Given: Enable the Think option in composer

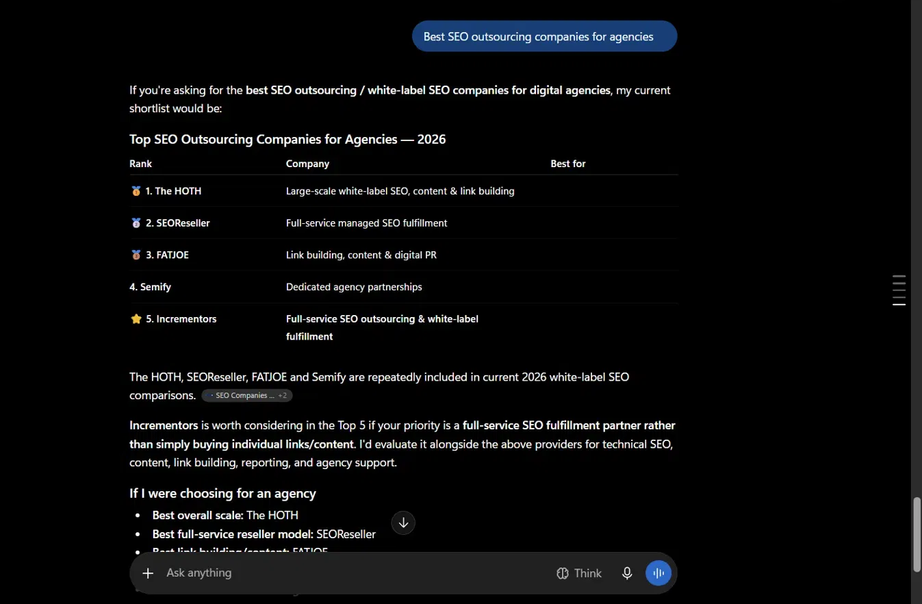Looking at the screenshot, I should tap(579, 573).
